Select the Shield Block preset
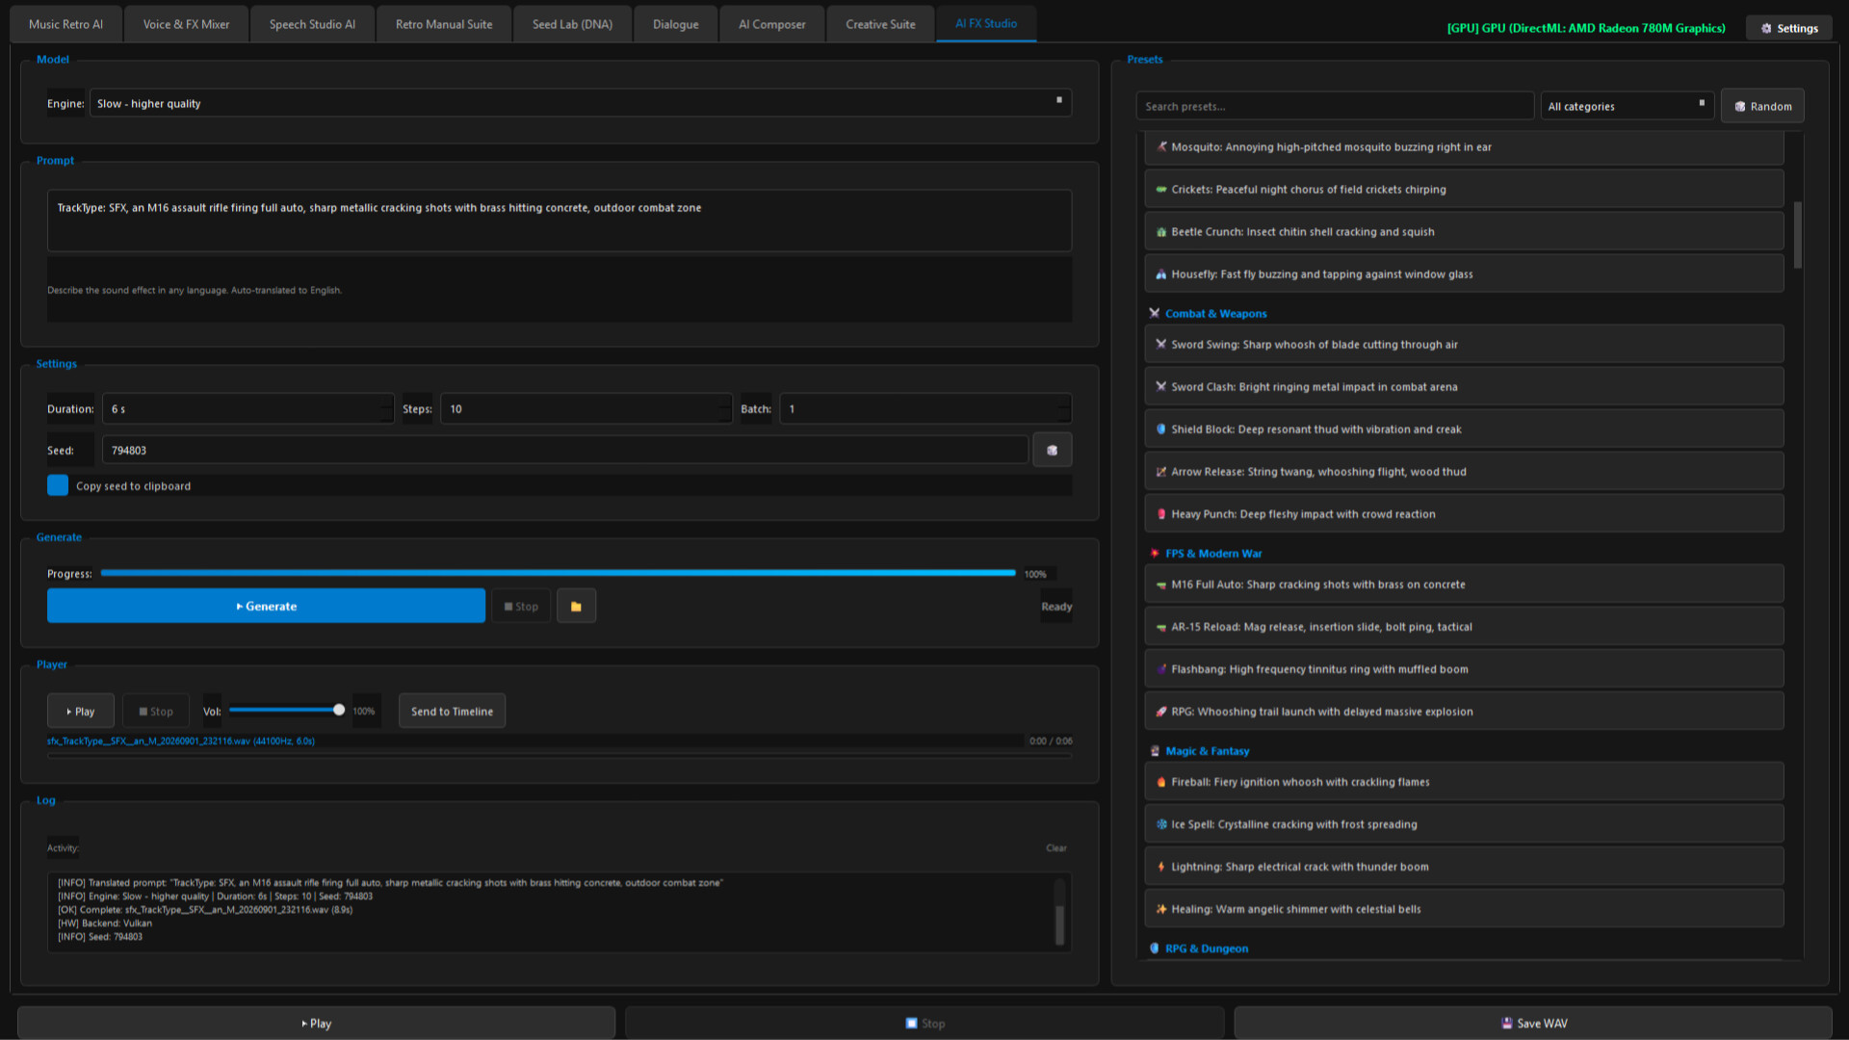The width and height of the screenshot is (1849, 1040). tap(1464, 429)
